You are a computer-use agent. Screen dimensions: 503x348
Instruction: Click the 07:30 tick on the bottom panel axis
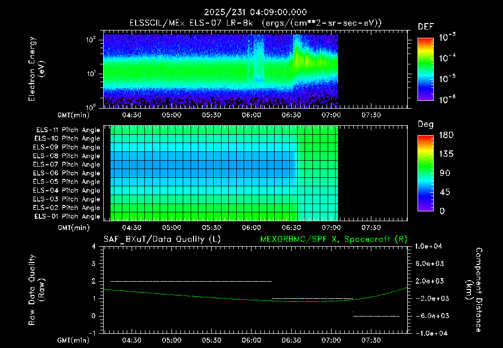371,340
